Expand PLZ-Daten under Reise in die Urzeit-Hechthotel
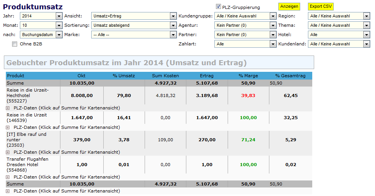This screenshot has width=375, height=196. point(8,108)
